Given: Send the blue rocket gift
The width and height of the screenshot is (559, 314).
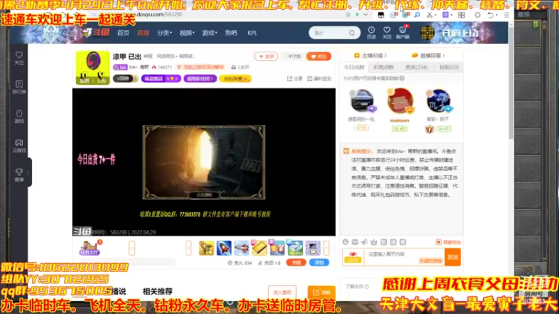Looking at the screenshot, I should tap(224, 248).
